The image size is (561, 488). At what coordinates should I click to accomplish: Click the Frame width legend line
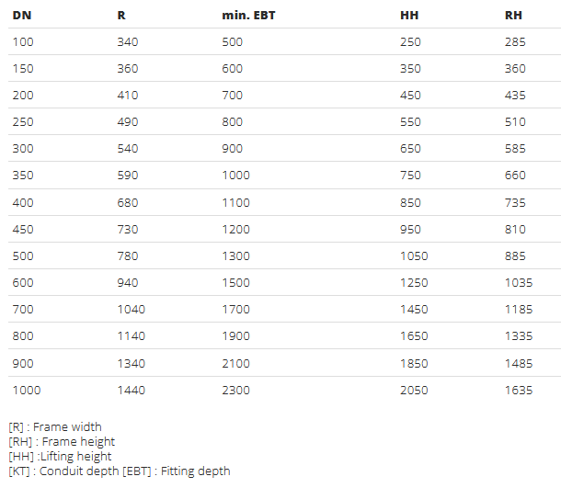(55, 426)
